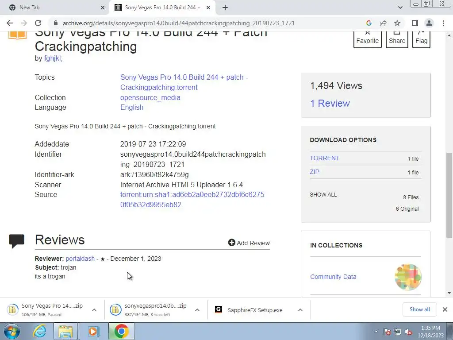Download the TORRENT option

(x=324, y=158)
